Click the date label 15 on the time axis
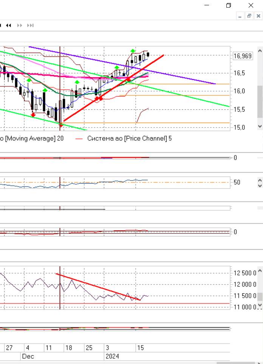The width and height of the screenshot is (263, 364). click(141, 348)
